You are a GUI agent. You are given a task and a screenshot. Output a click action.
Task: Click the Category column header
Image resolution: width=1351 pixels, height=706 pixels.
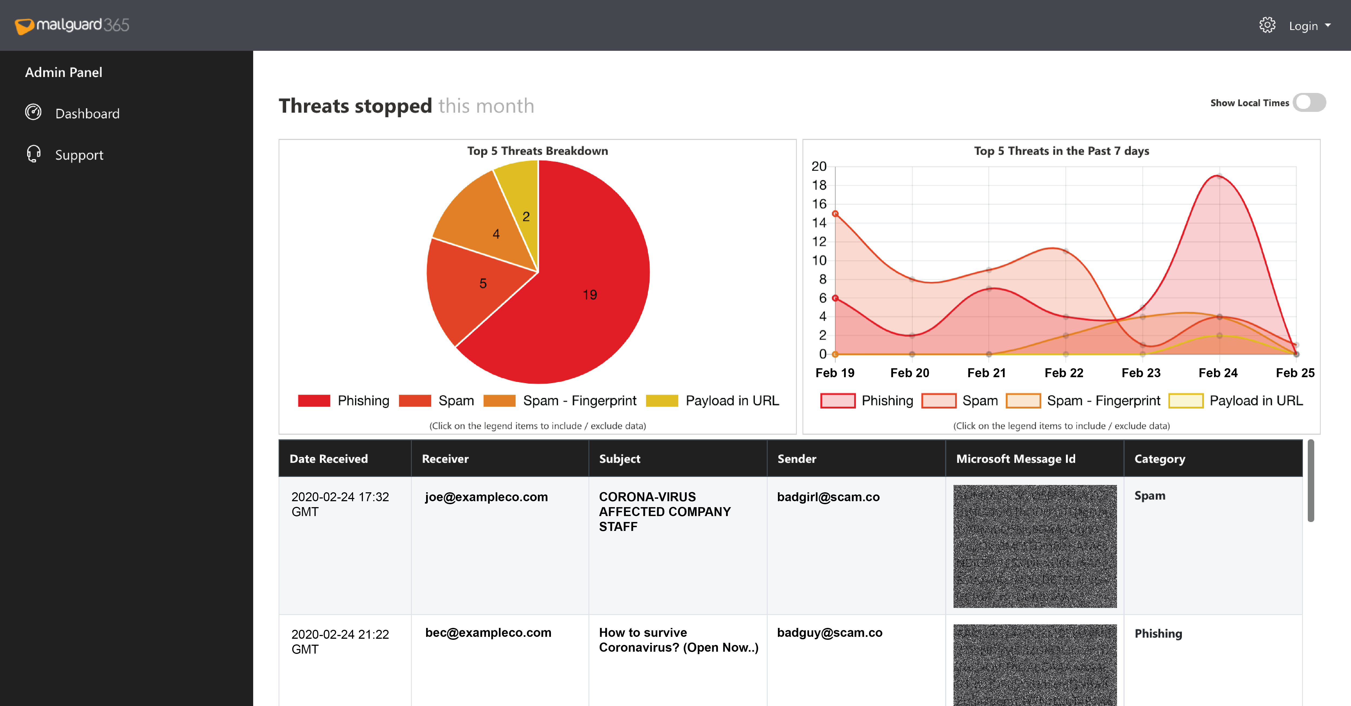click(1160, 459)
